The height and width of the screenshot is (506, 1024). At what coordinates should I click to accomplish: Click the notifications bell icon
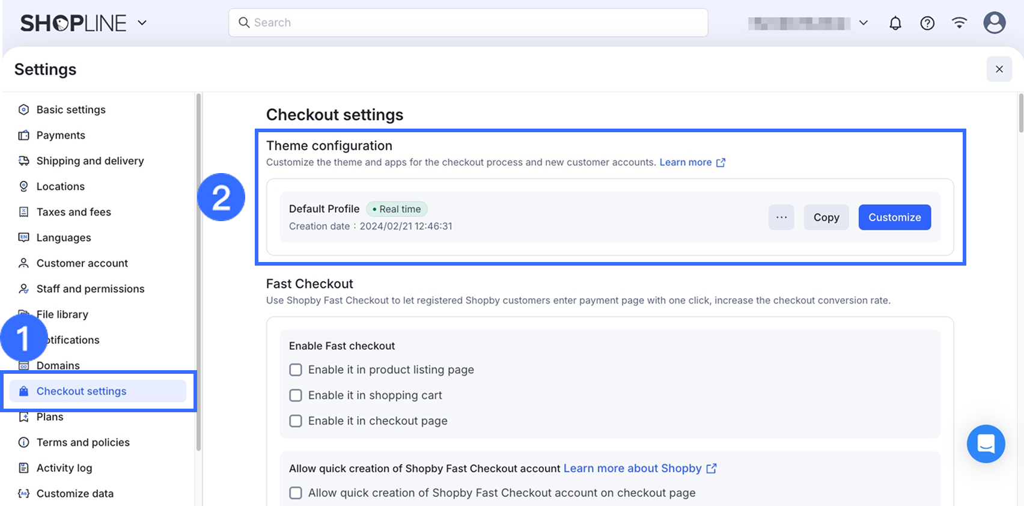[895, 23]
